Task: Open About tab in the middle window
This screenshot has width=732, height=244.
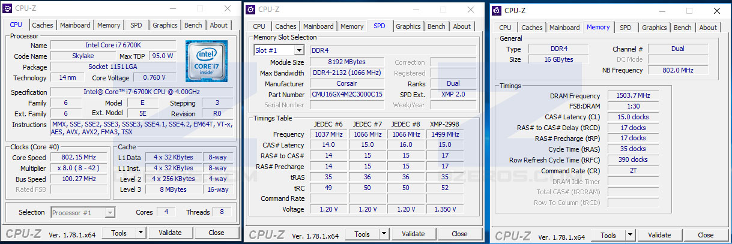Action: pos(462,26)
